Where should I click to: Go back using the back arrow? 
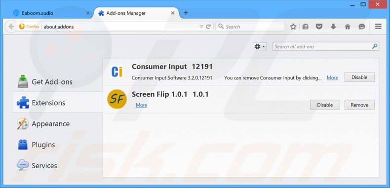point(11,27)
